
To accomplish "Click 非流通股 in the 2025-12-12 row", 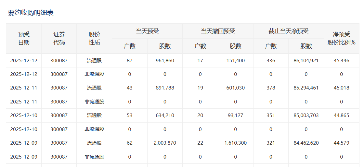I will coord(94,74).
